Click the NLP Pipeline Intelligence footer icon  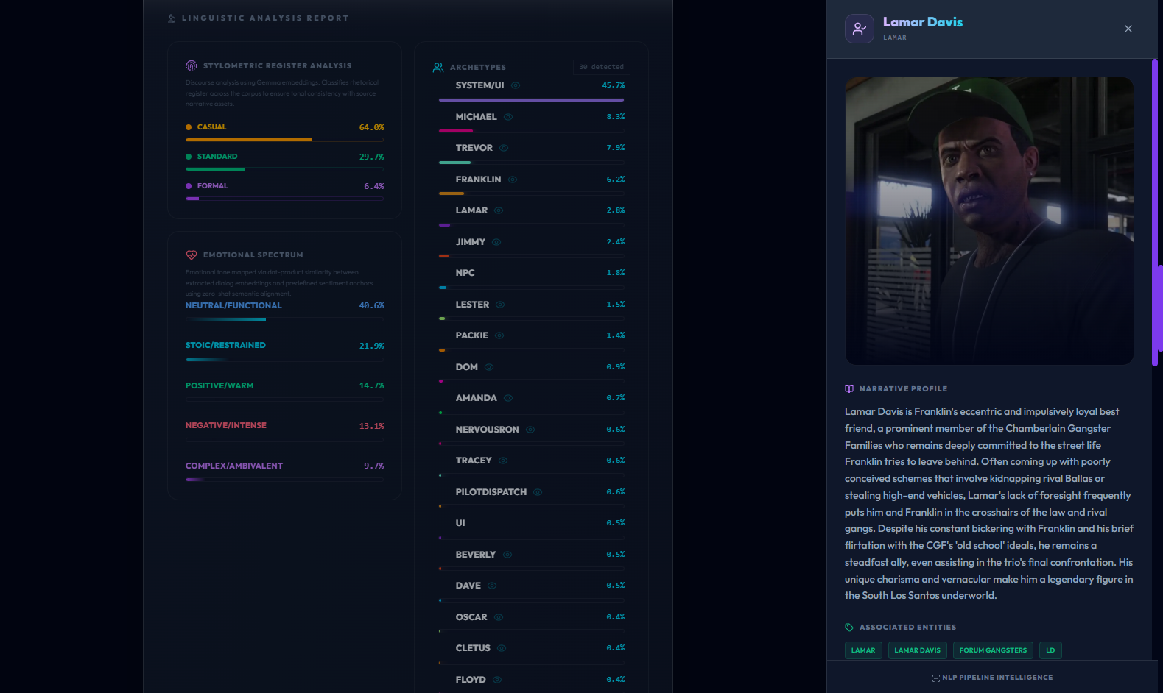[936, 678]
